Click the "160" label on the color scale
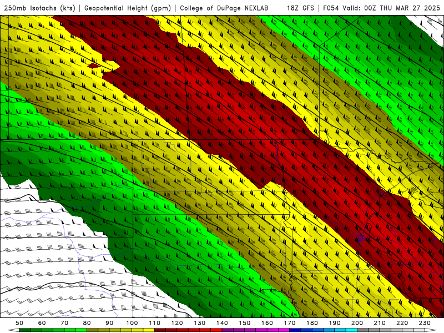The height and width of the screenshot is (333, 444). [x=267, y=323]
